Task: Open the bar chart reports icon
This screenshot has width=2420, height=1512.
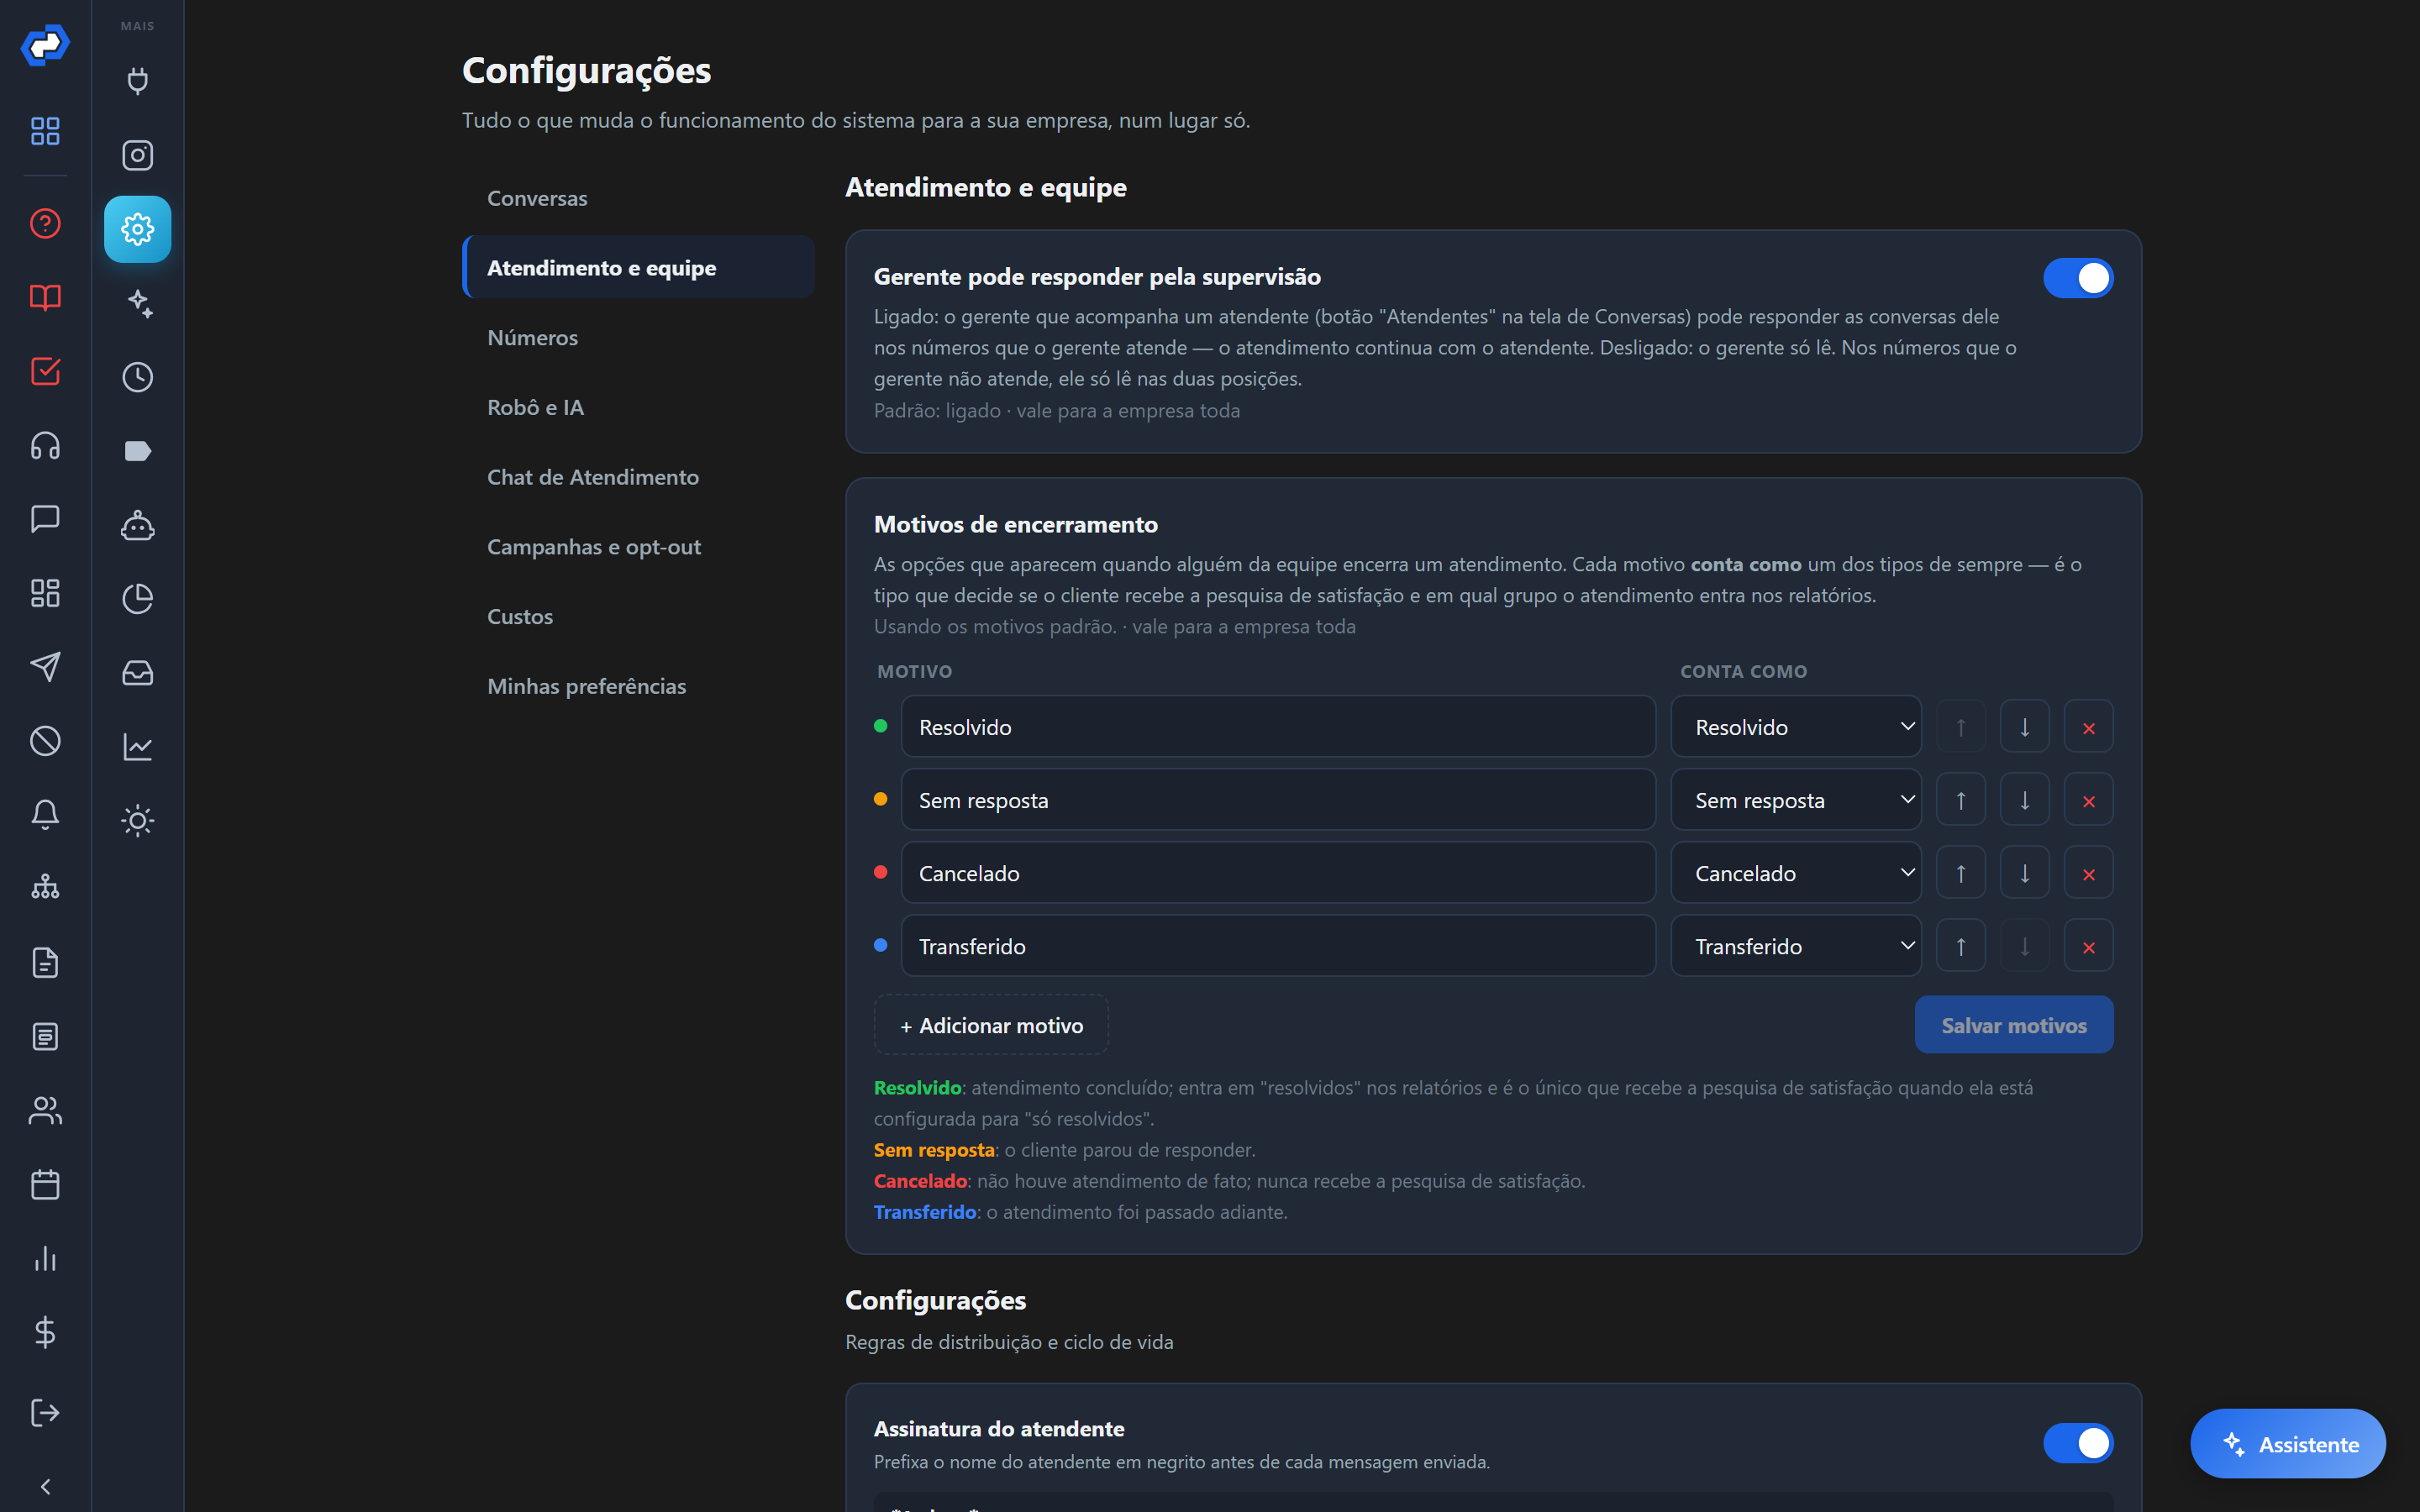Action: pyautogui.click(x=45, y=1259)
